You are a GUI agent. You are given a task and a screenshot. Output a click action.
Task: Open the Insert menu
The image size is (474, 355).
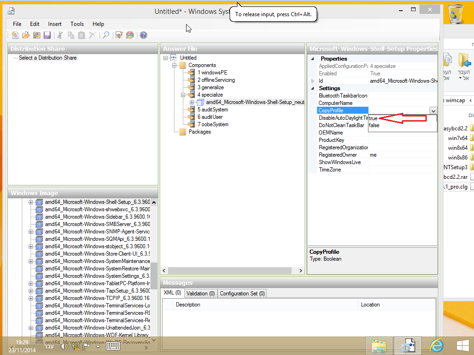click(x=55, y=24)
